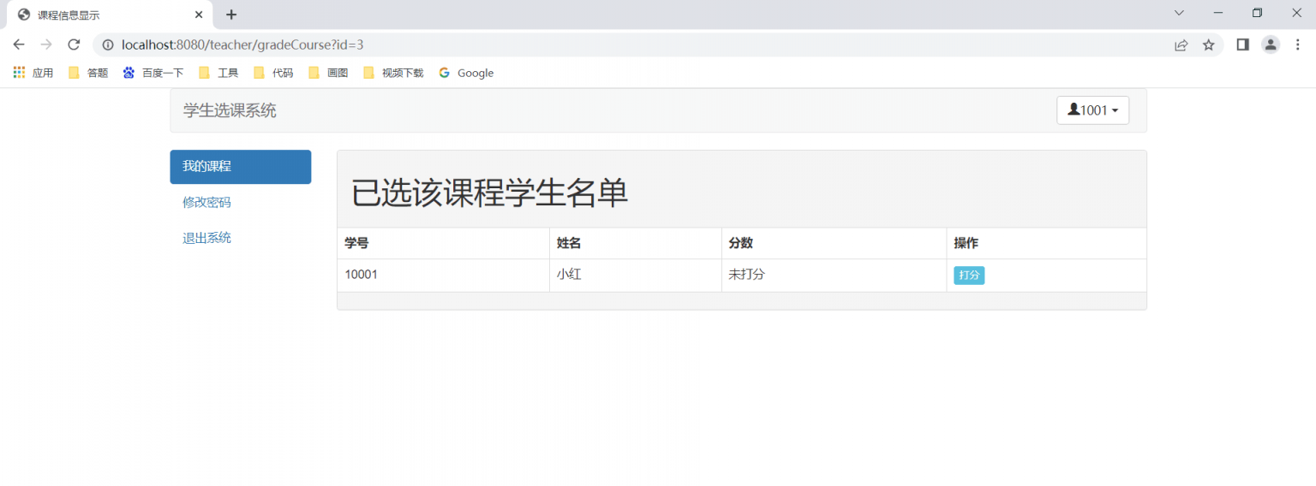Click the browser forward arrow
The height and width of the screenshot is (486, 1316).
46,44
